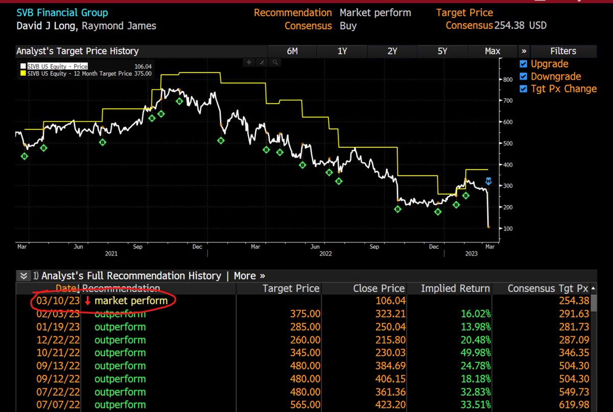Select the crosshair tool on the chart
Viewport: 613px width, 412px height.
point(249,62)
